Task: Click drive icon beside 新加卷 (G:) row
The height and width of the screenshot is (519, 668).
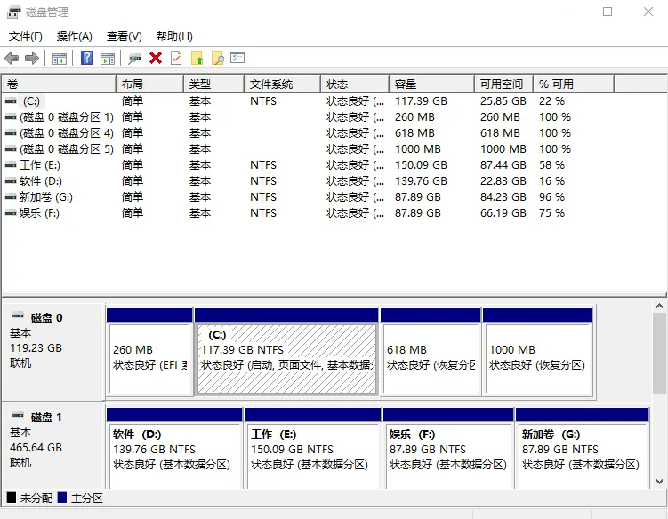Action: click(x=11, y=197)
